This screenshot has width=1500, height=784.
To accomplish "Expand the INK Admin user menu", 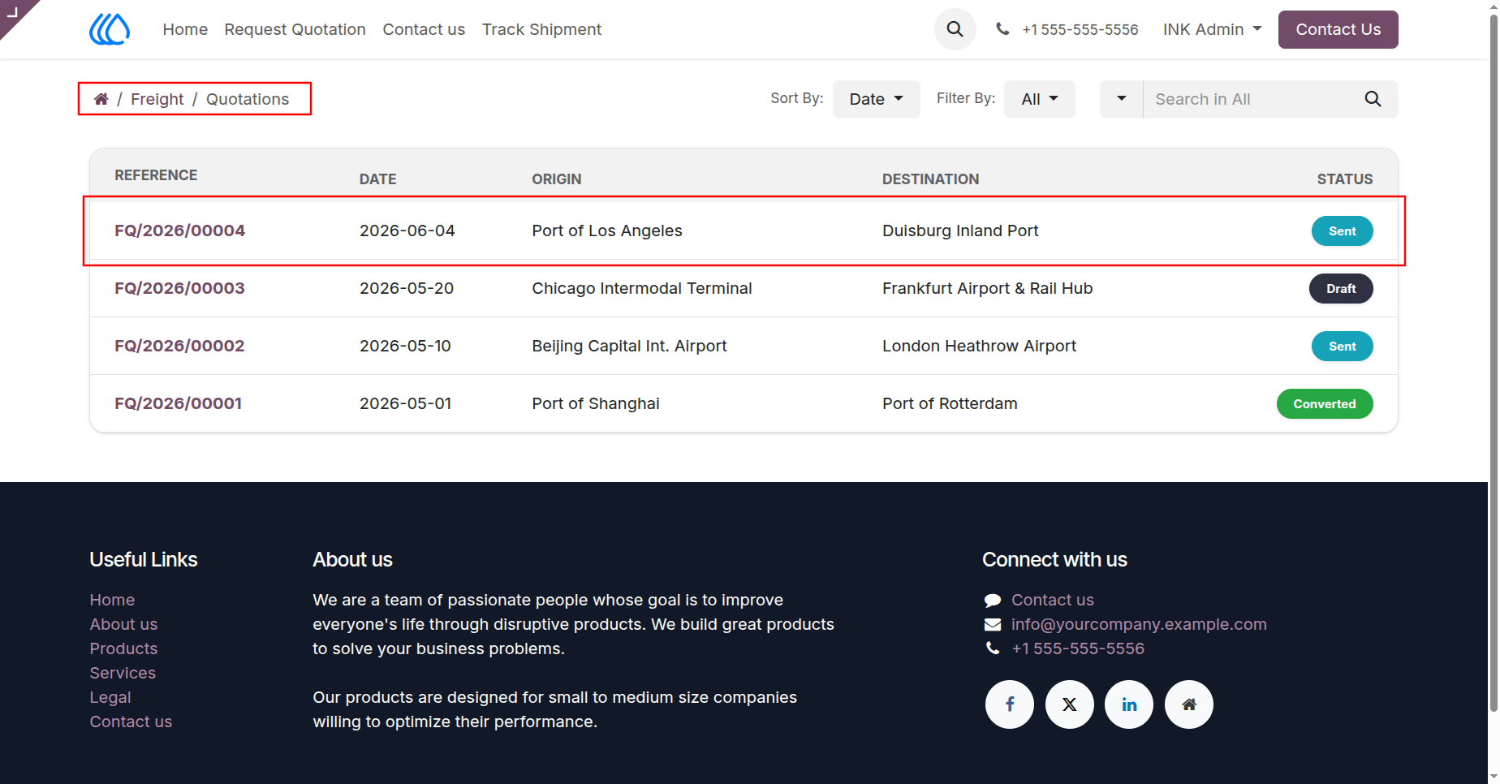I will pyautogui.click(x=1212, y=29).
